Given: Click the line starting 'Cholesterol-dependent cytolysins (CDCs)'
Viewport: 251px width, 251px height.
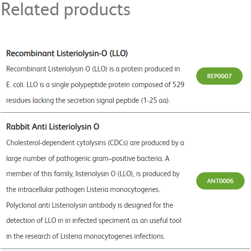Looking at the screenshot, I should tap(95, 143).
